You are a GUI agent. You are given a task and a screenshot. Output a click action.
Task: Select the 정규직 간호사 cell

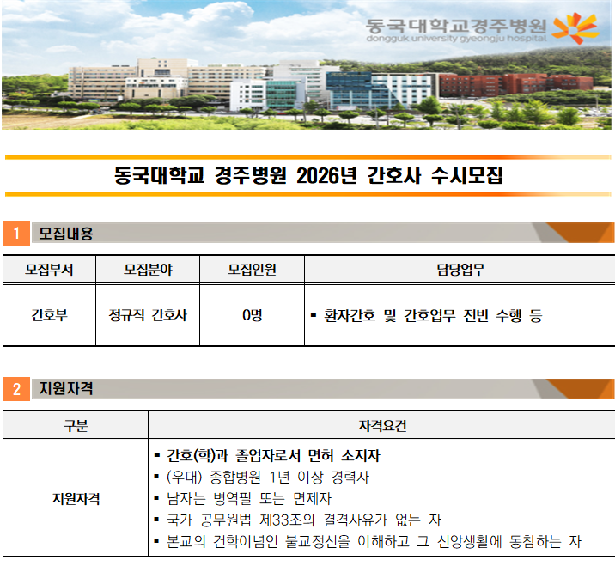148,315
